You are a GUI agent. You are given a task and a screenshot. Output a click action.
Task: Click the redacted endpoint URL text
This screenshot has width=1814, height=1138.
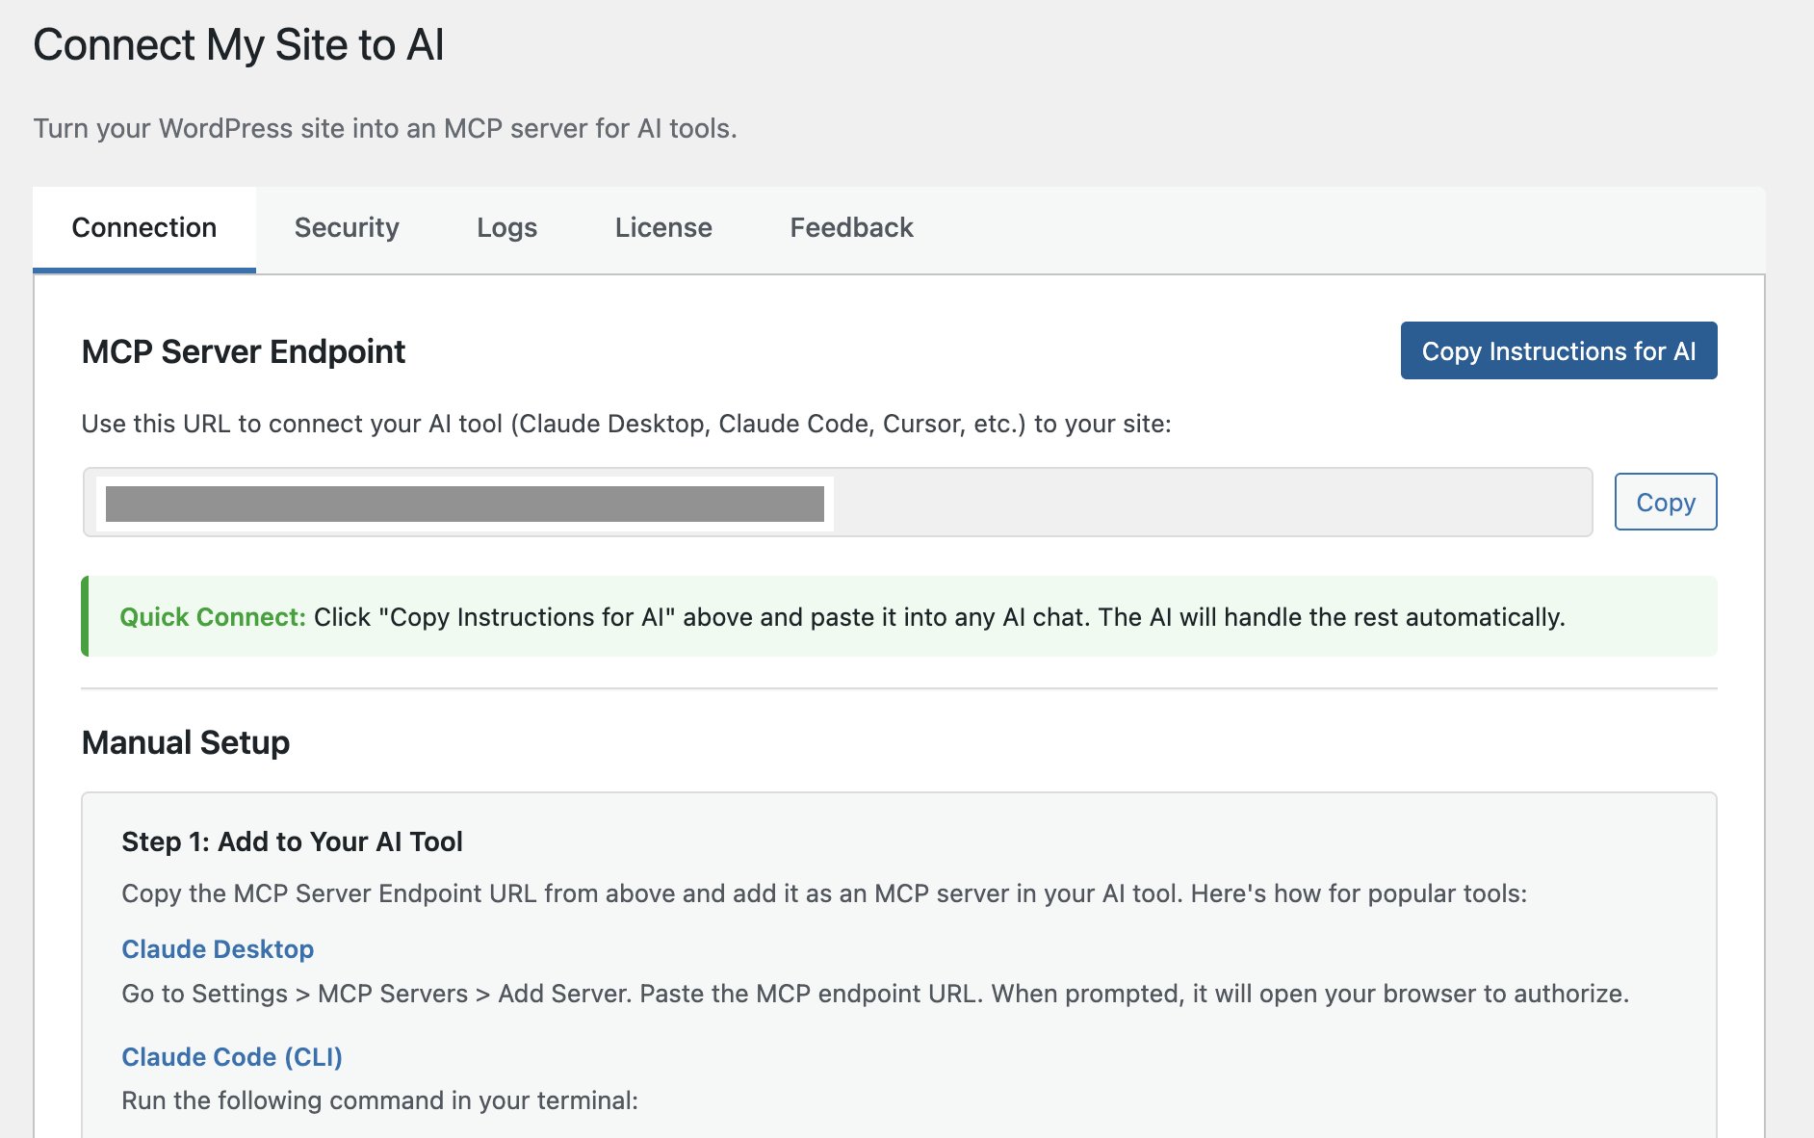click(x=467, y=502)
